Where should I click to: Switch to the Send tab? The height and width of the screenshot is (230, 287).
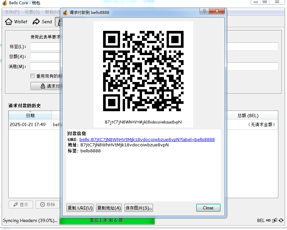[42, 22]
